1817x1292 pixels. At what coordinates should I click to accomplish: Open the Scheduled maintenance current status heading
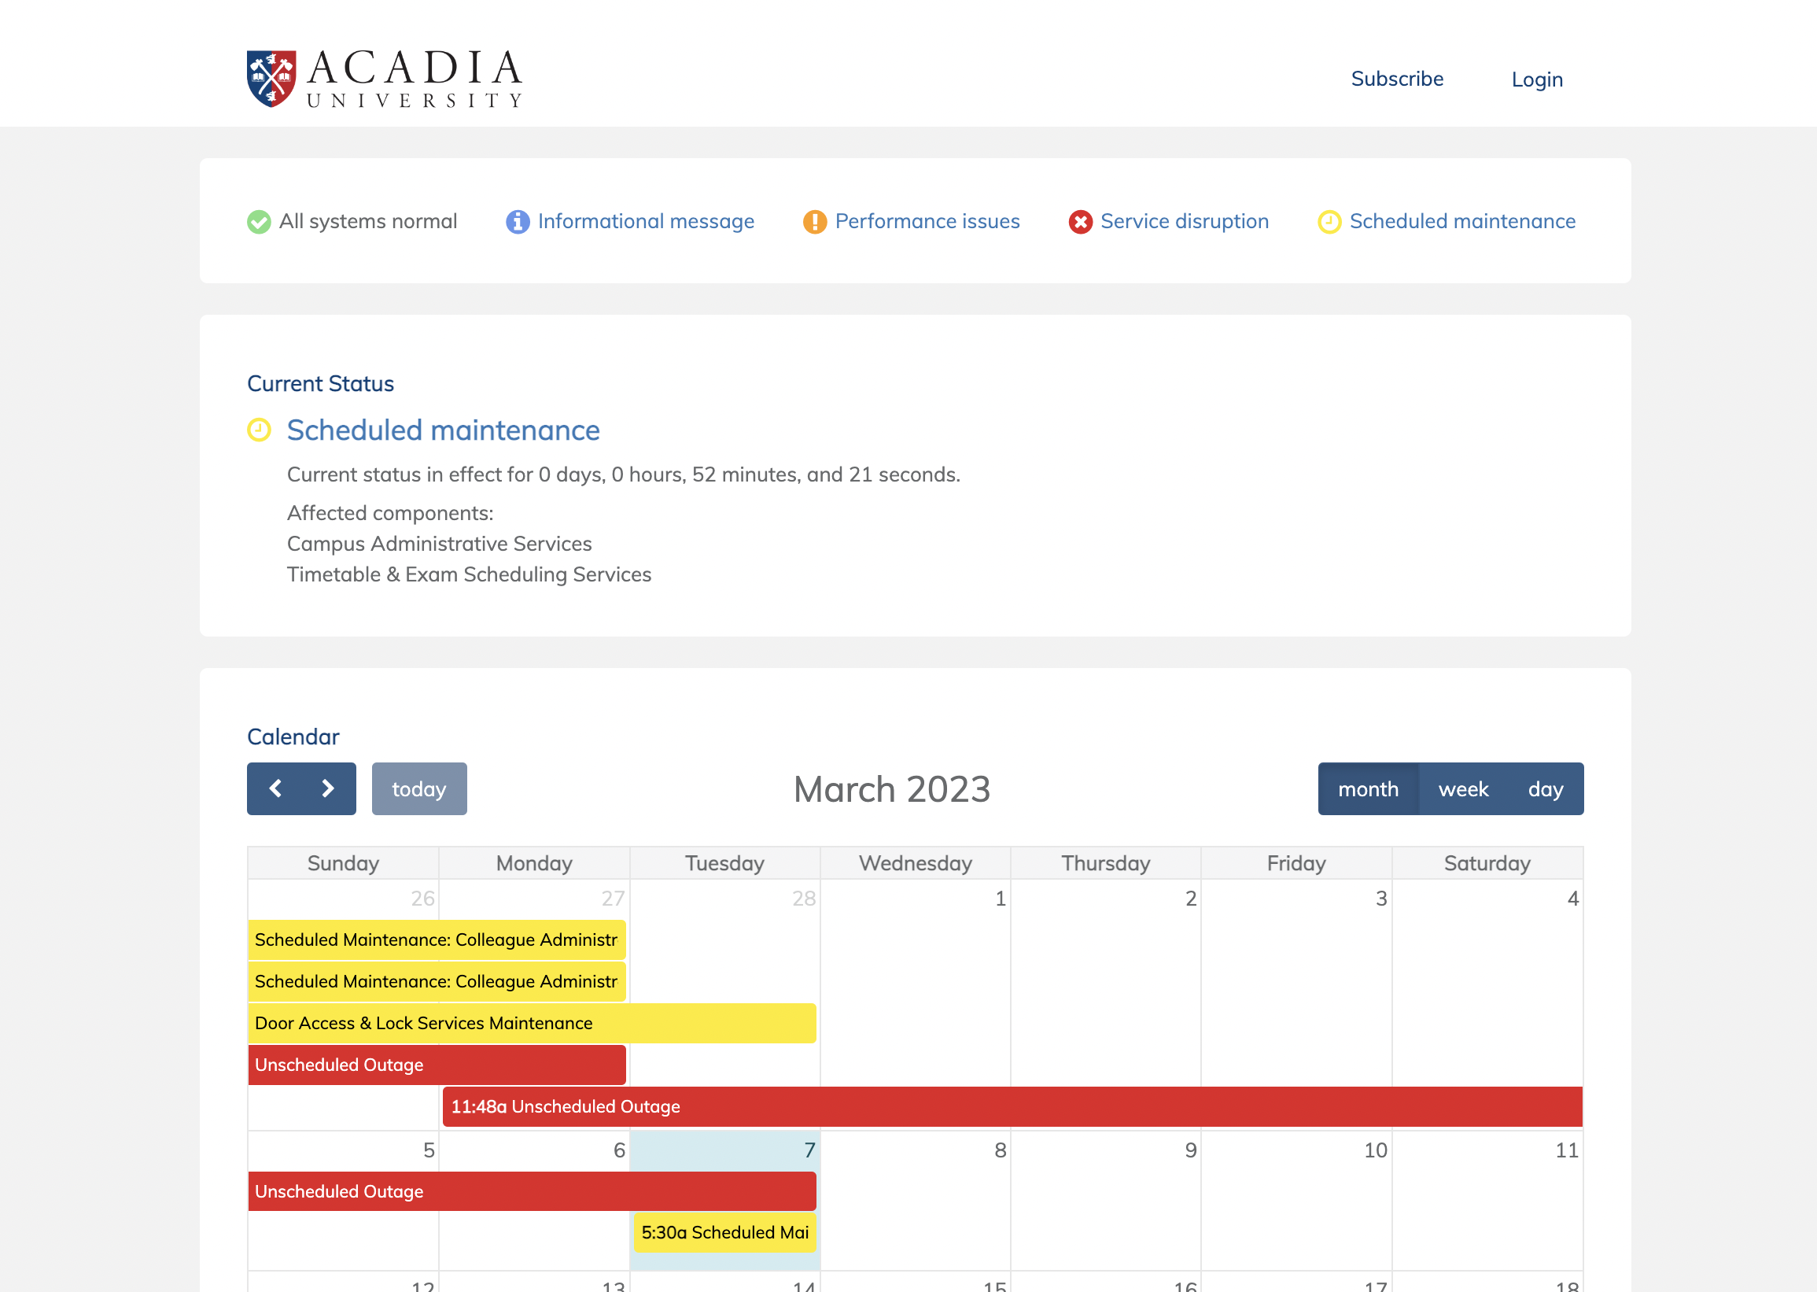[443, 430]
